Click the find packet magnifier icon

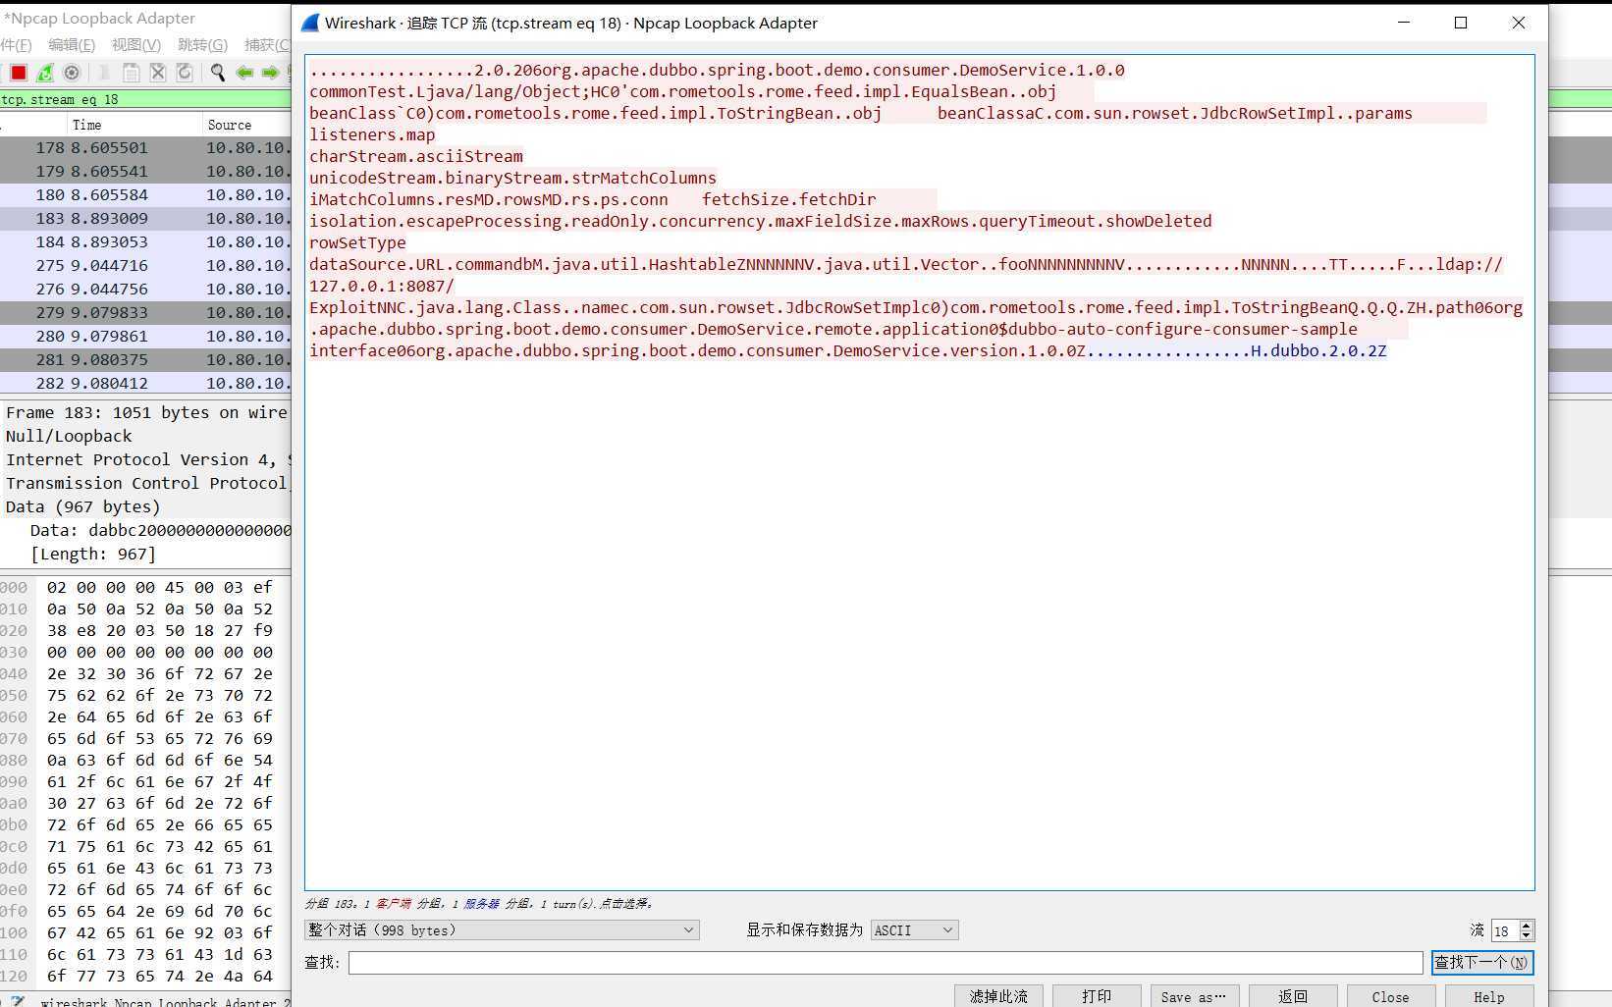tap(217, 73)
